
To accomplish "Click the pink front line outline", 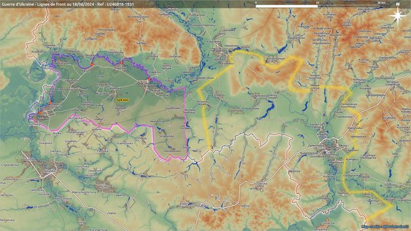I will (186, 118).
